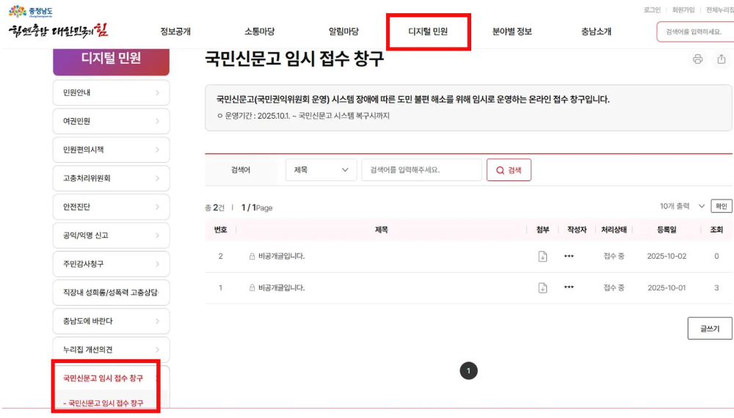
Task: Open the 디지털 민원 top menu
Action: pyautogui.click(x=428, y=32)
